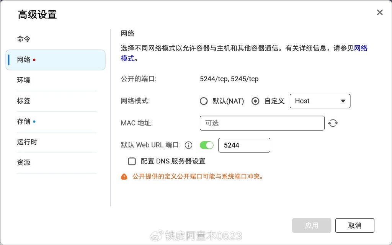Screen dimensions: 392x245
Task: Disable the 默认 Web URL 端口 toggle
Action: (x=206, y=145)
